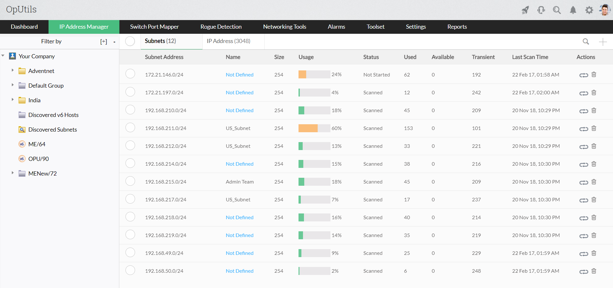This screenshot has width=613, height=288.
Task: Click the [+] expand-all filter button
Action: pyautogui.click(x=103, y=41)
